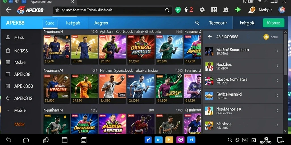
Task: Click the taskbar home icon
Action: (x=26, y=140)
